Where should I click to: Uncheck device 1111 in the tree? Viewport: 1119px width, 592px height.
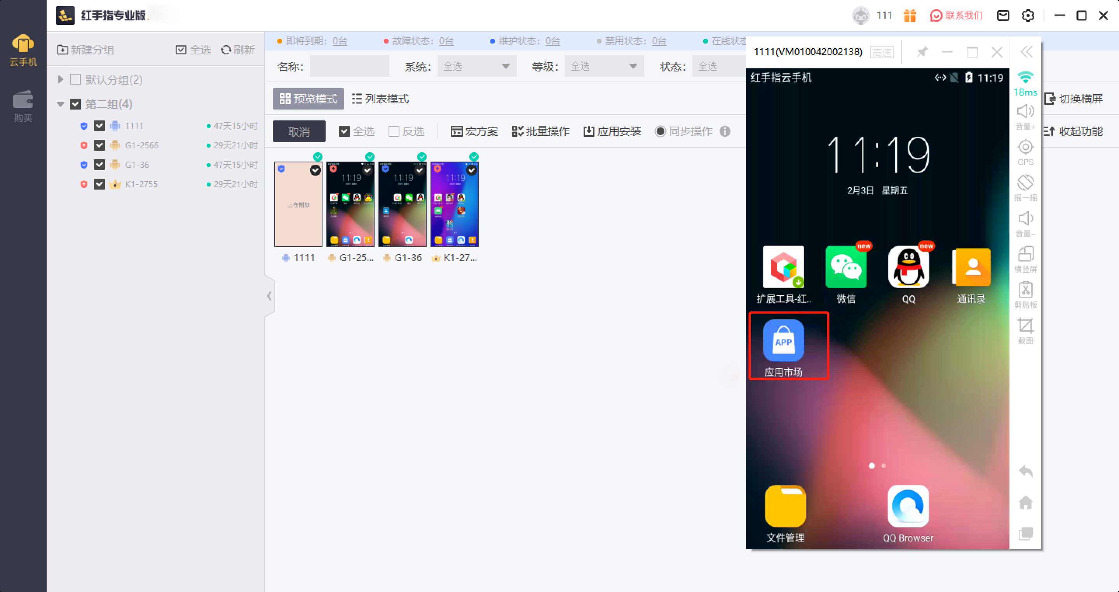pos(99,126)
